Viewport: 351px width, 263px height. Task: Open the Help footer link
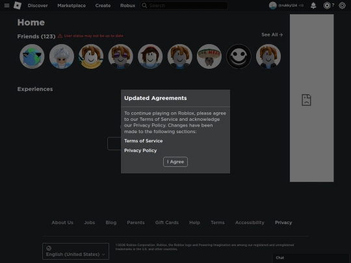point(194,223)
